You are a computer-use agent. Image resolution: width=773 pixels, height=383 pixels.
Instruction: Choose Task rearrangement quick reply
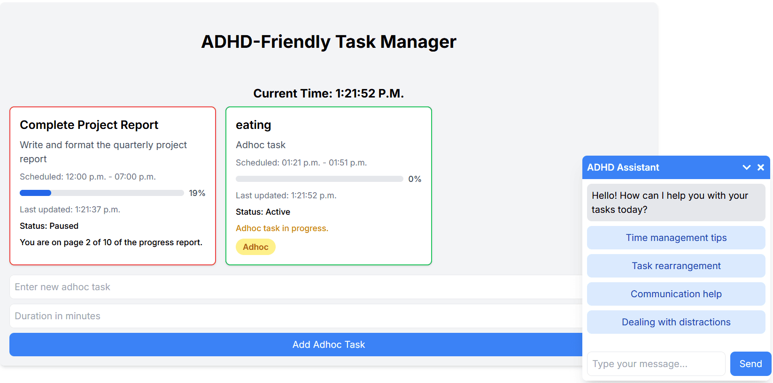click(x=676, y=266)
